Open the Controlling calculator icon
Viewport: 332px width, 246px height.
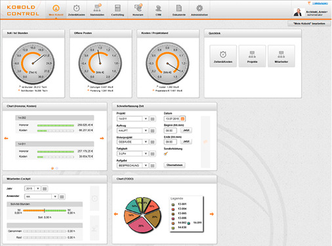(x=117, y=9)
